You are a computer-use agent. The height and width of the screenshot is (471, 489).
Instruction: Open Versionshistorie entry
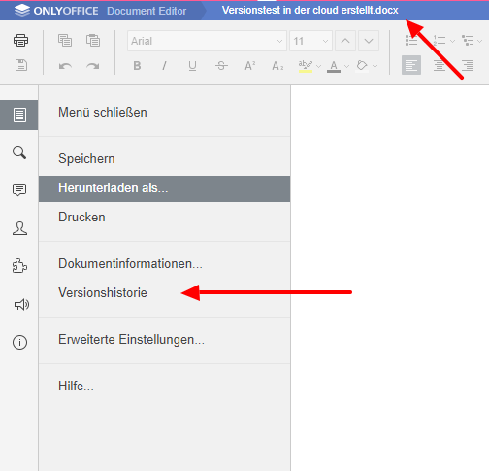164,292
